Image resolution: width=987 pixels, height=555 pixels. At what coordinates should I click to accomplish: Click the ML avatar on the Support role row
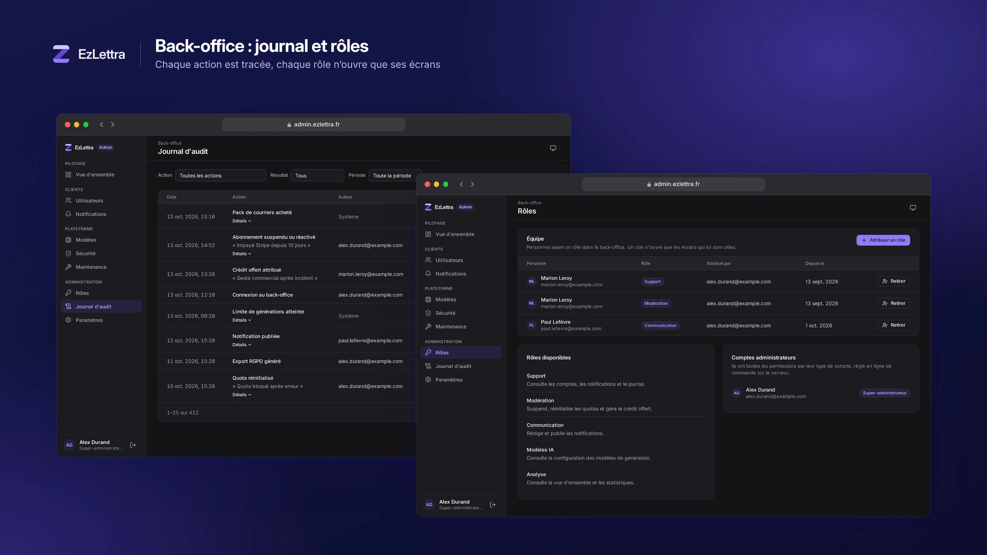click(x=531, y=281)
